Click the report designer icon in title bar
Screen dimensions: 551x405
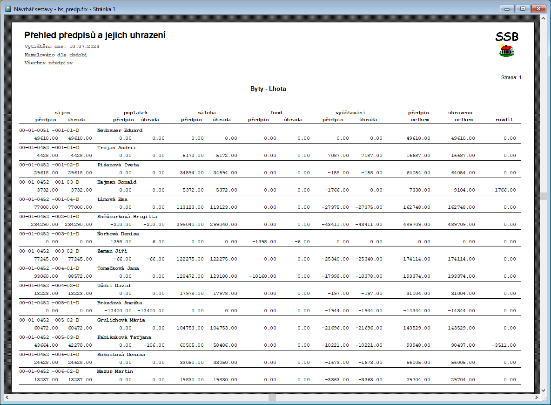7,9
